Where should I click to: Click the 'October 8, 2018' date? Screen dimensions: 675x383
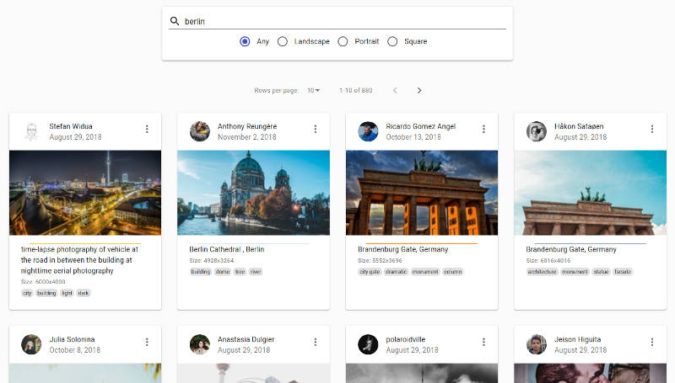74,350
